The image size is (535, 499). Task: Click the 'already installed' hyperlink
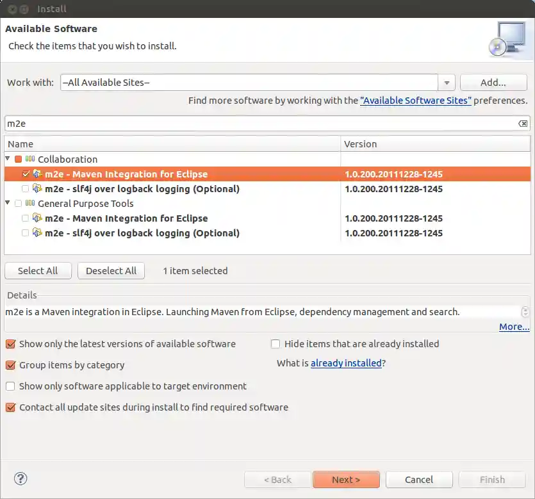click(347, 363)
